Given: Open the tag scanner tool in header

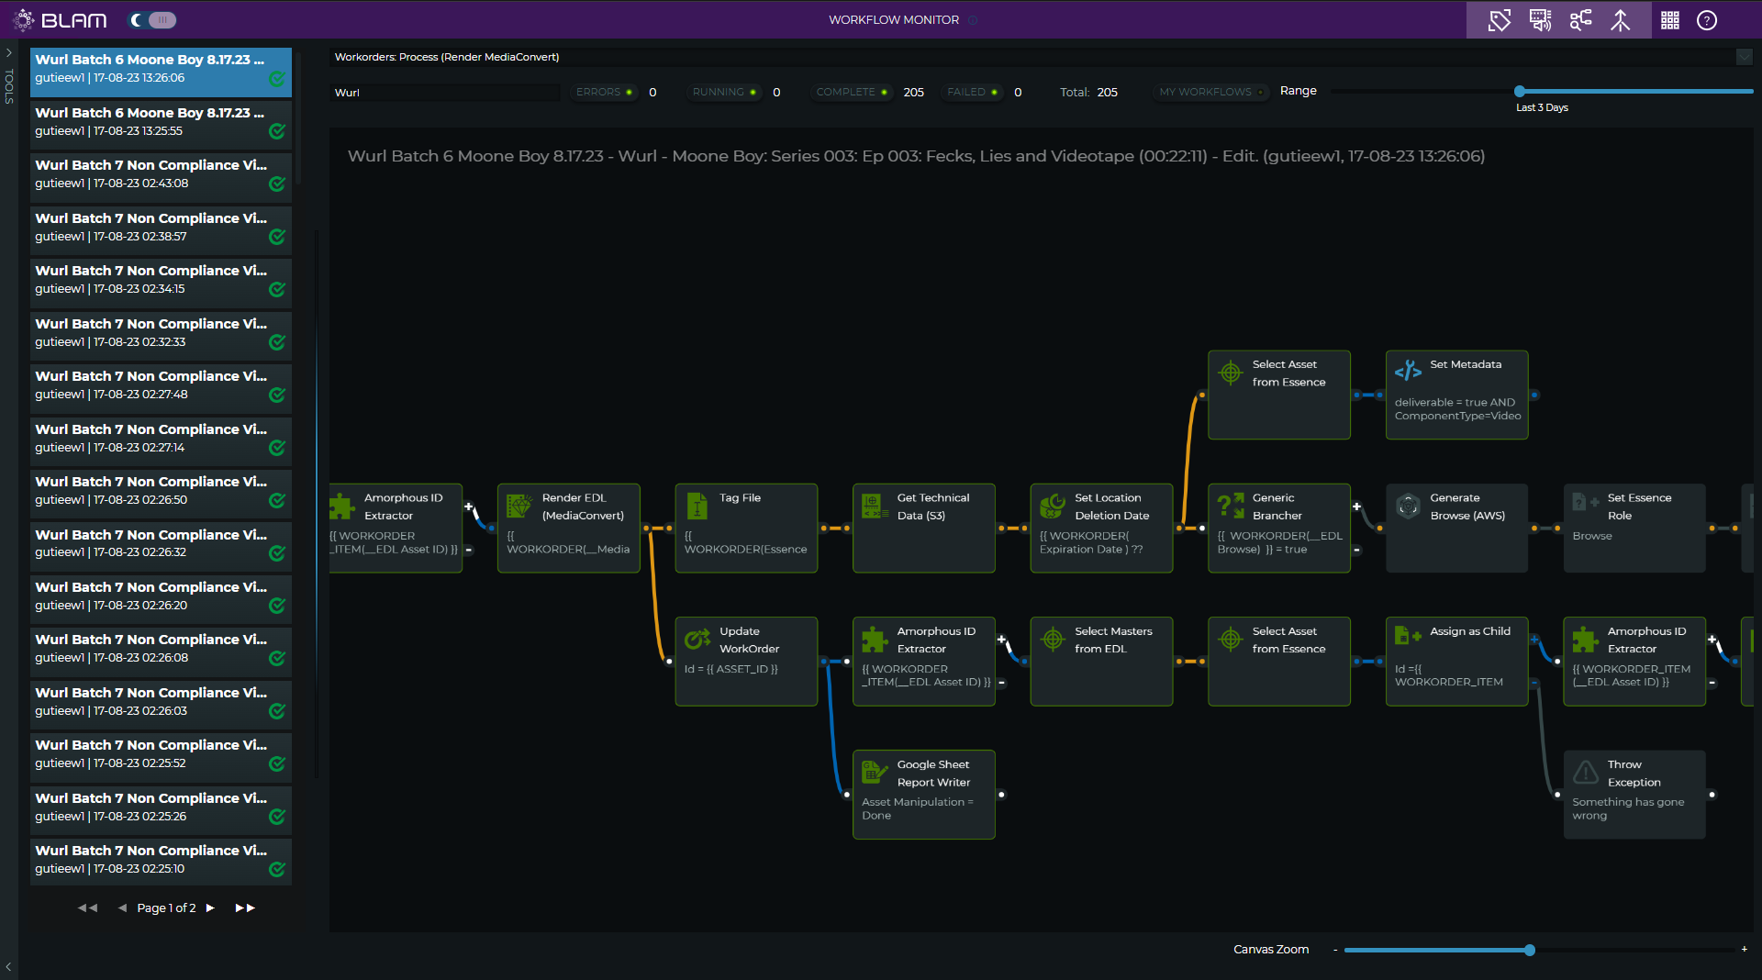Looking at the screenshot, I should click(1500, 20).
